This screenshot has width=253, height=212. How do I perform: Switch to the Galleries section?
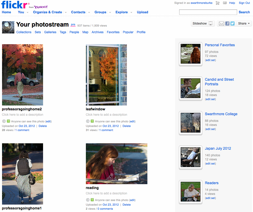click(50, 32)
